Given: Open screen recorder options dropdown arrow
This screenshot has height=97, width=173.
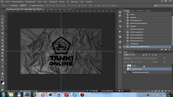Looking at the screenshot, I should [x=117, y=91].
